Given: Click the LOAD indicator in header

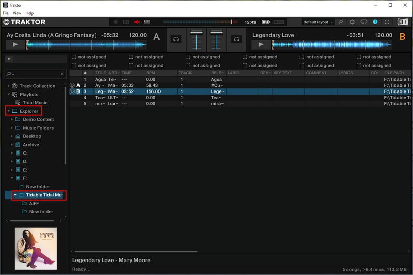Looking at the screenshot, I should coord(147,22).
